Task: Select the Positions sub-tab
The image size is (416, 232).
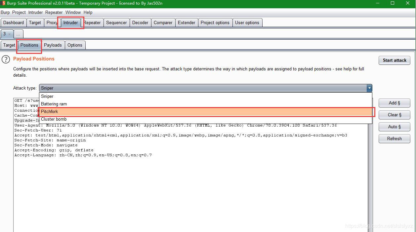Action: click(29, 45)
